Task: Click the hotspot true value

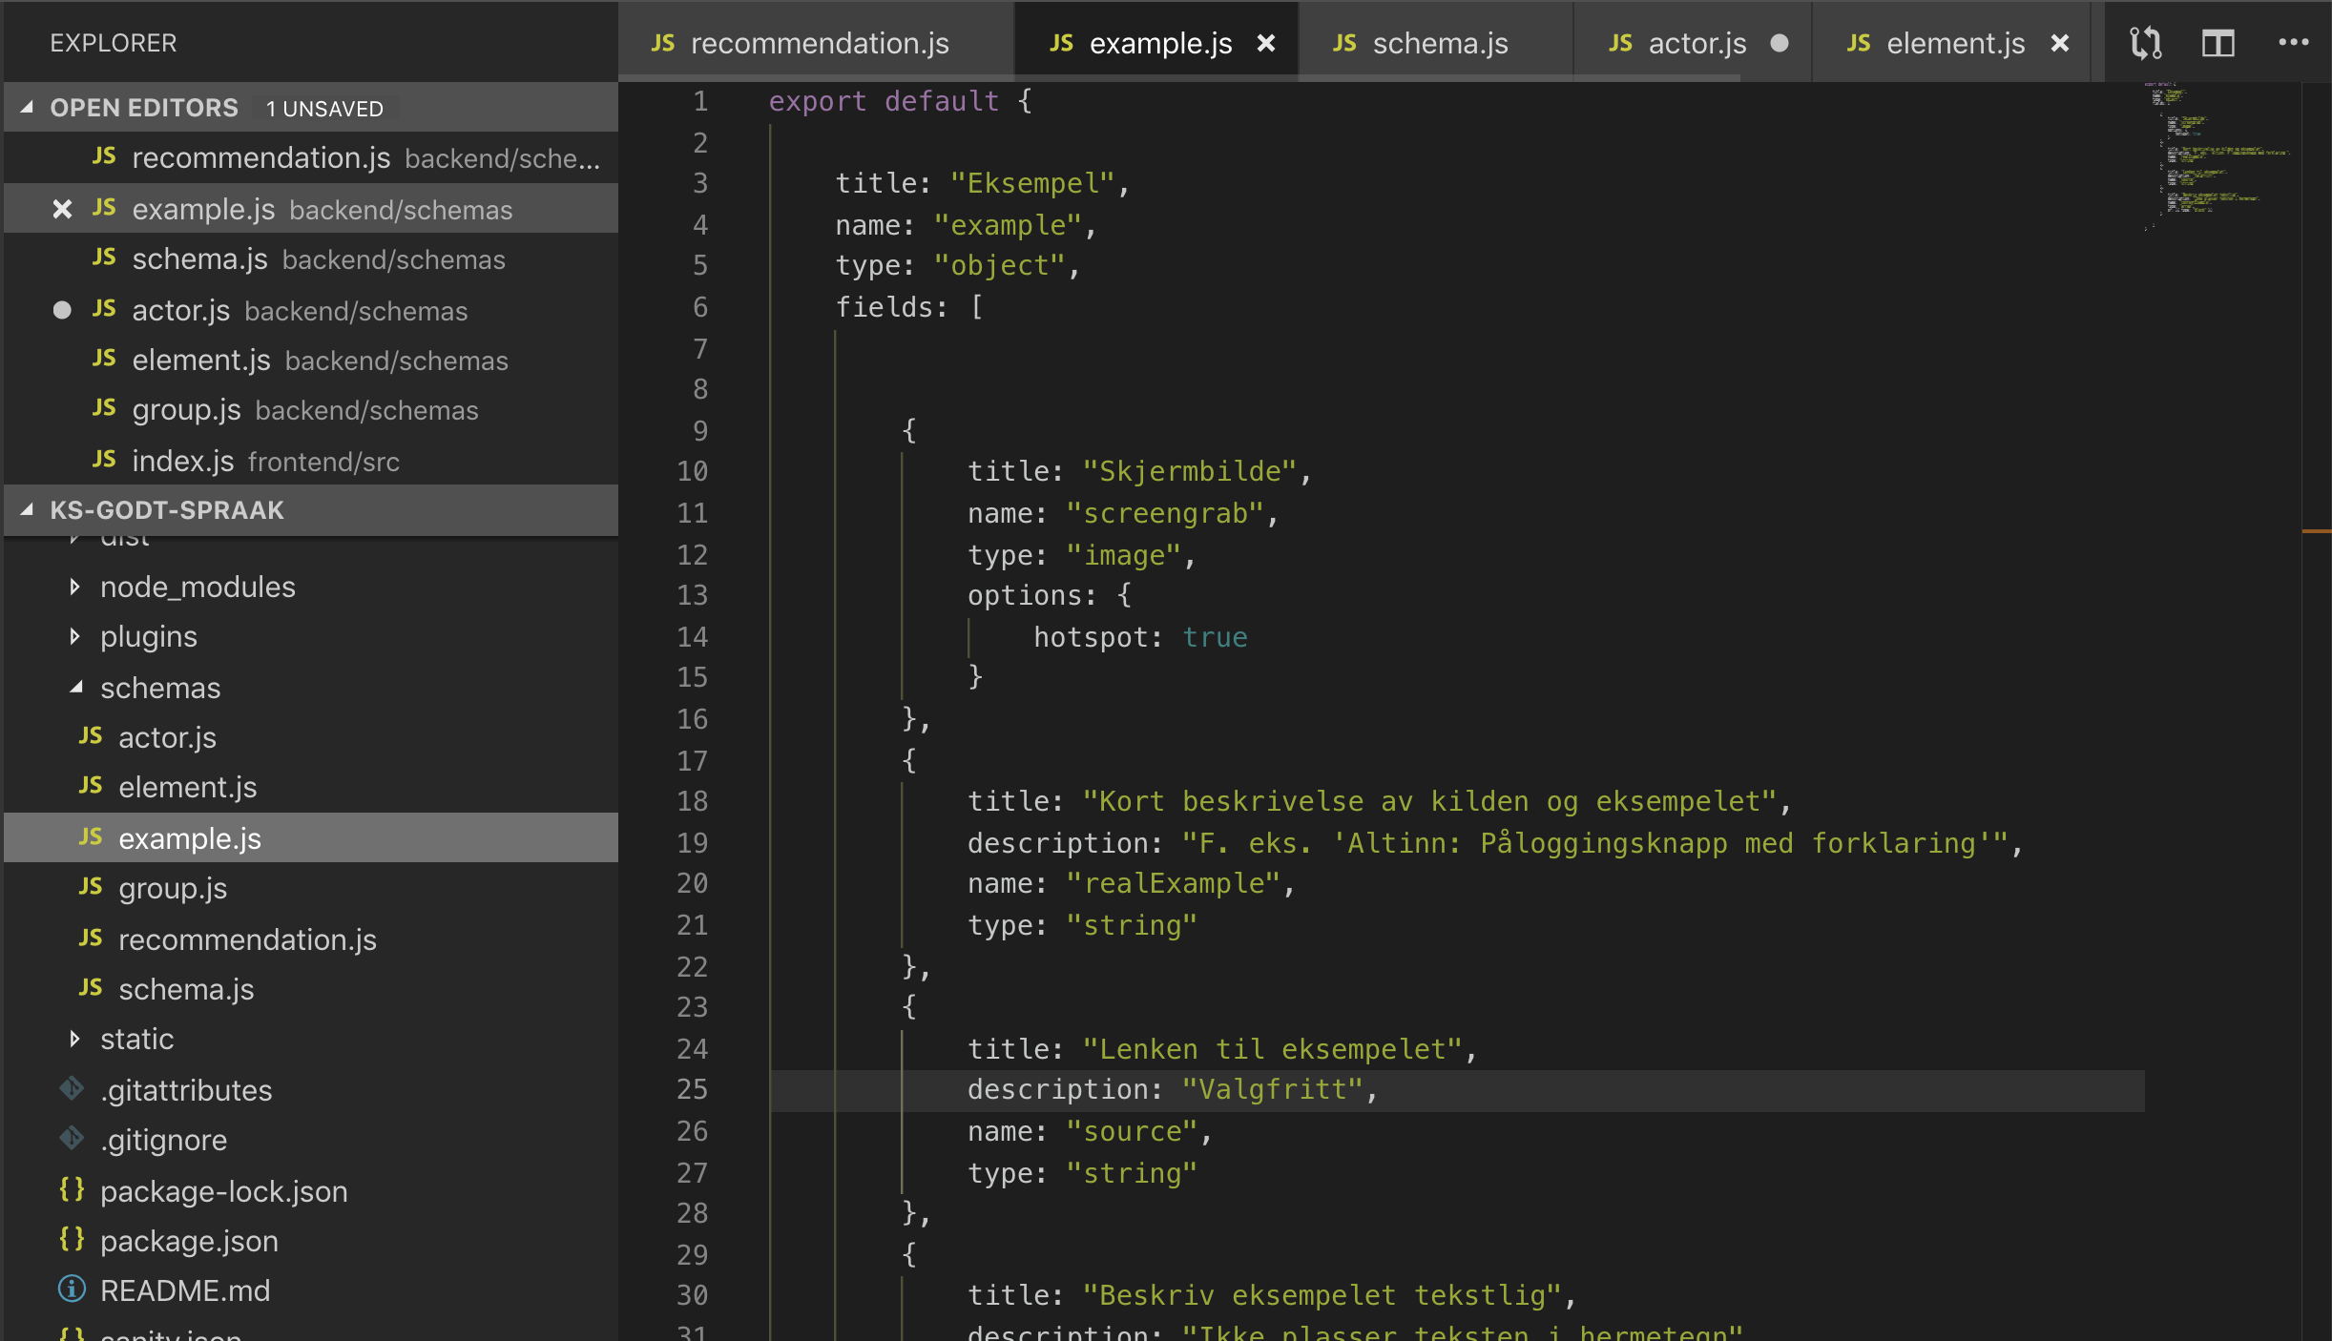Action: pyautogui.click(x=1215, y=637)
